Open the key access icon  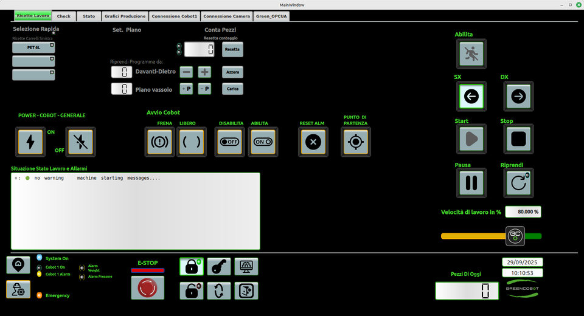tap(219, 267)
